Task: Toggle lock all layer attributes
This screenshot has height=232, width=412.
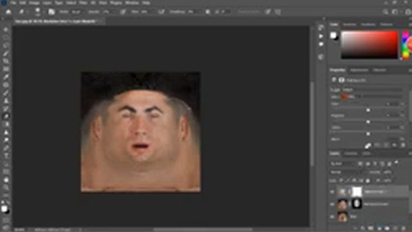Action: [368, 180]
